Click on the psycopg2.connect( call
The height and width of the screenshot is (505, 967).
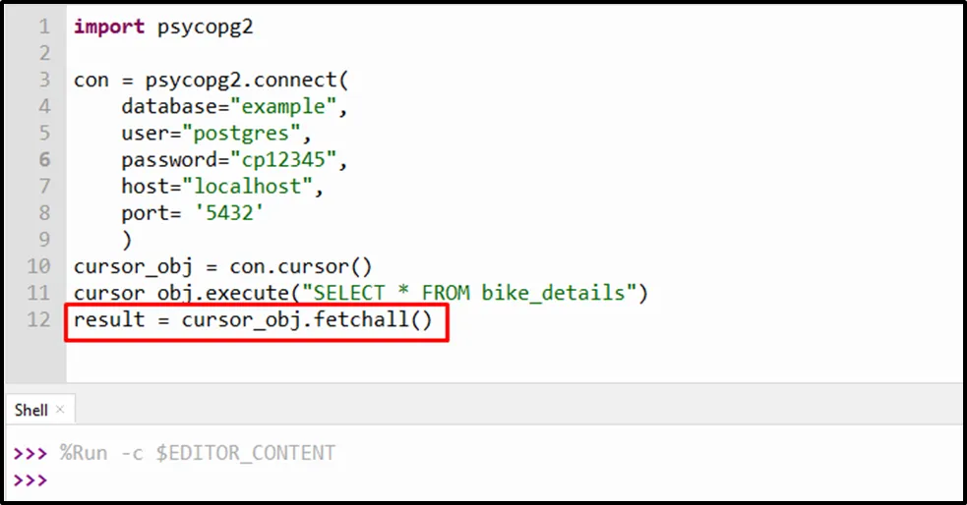244,80
